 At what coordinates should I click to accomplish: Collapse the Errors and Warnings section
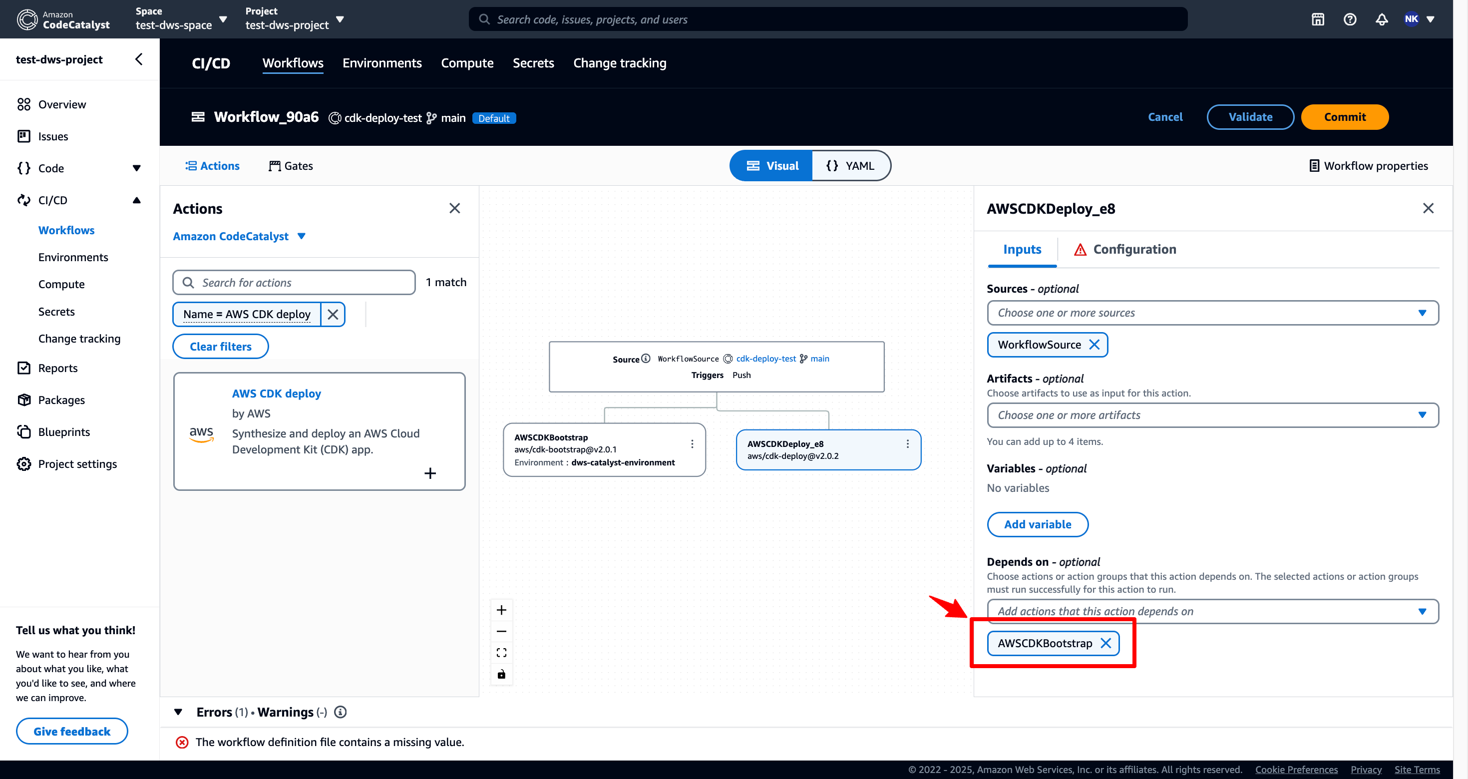tap(178, 712)
